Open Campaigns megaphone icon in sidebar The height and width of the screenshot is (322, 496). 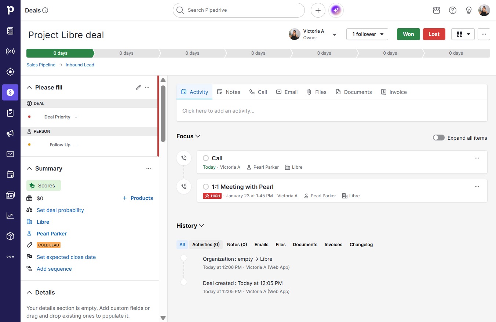(x=10, y=133)
